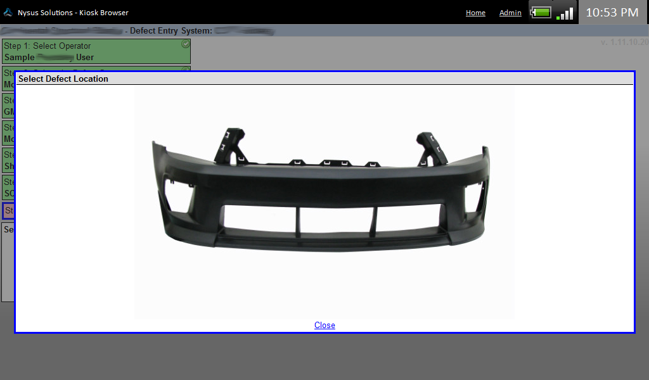Open the Admin link
Viewport: 649px width, 380px height.
point(510,13)
